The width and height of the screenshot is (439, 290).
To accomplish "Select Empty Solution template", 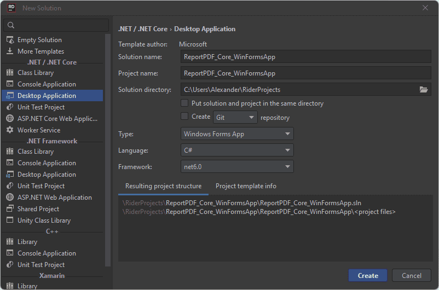I will click(53, 40).
